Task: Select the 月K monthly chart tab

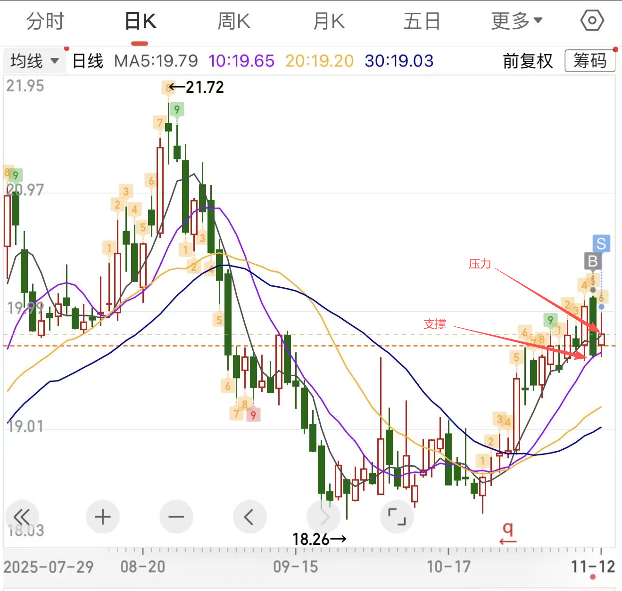Action: tap(329, 21)
